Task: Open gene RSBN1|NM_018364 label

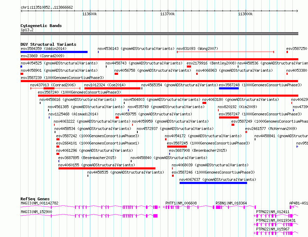Action: [231, 203]
